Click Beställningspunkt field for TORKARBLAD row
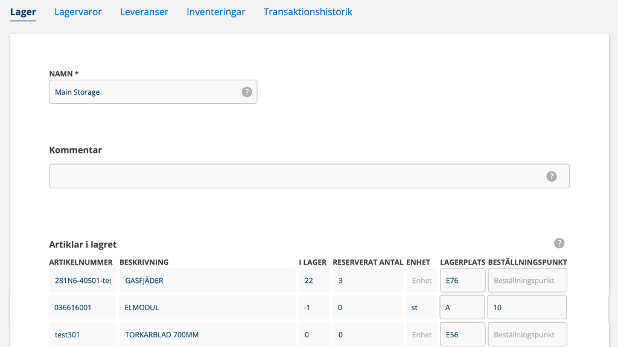The image size is (618, 347). point(527,334)
